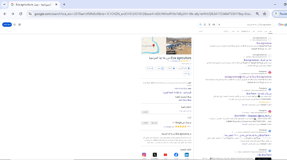The height and width of the screenshot is (160, 287).
Task: Click the blue sign-in button
Action: pos(7,24)
